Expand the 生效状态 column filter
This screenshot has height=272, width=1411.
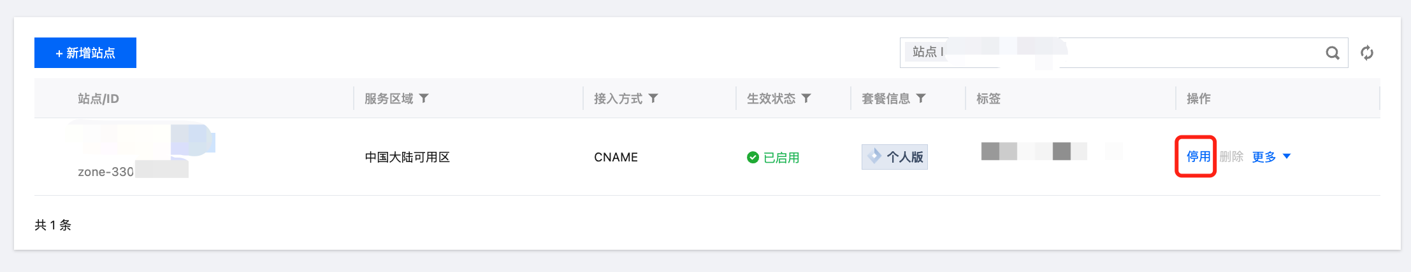coord(806,99)
